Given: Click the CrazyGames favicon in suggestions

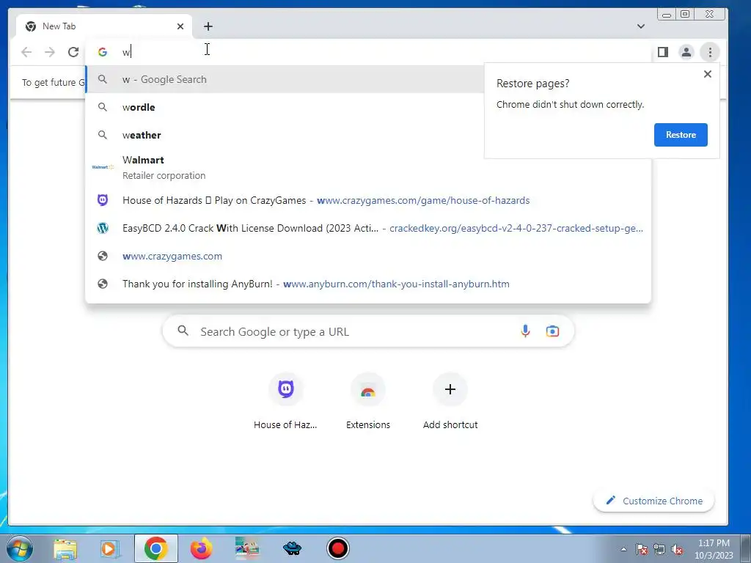Looking at the screenshot, I should click(x=103, y=200).
